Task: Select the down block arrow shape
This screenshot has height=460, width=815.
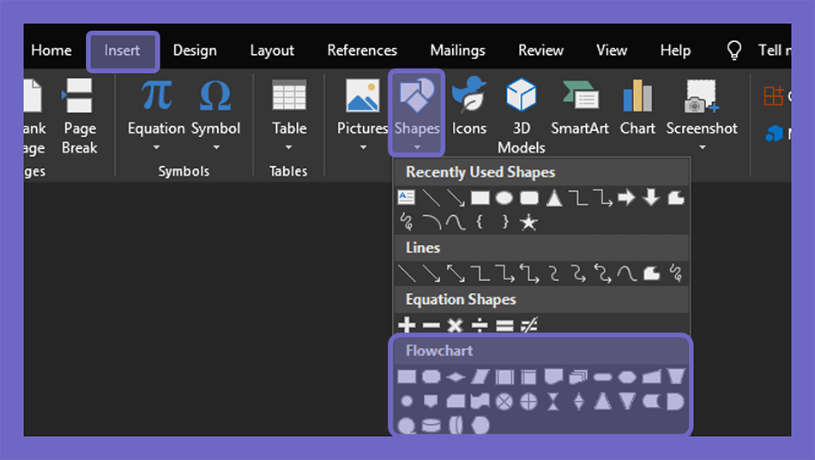Action: tap(651, 197)
